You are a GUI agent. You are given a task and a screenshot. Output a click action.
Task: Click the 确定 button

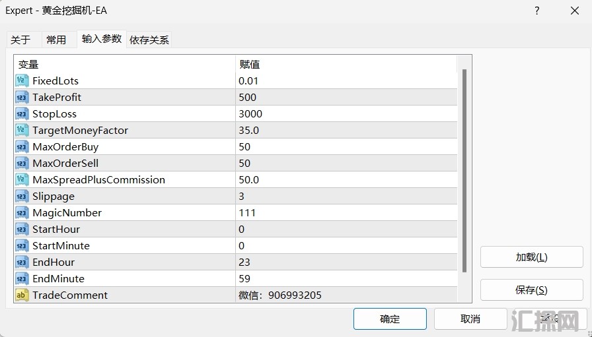(x=390, y=319)
